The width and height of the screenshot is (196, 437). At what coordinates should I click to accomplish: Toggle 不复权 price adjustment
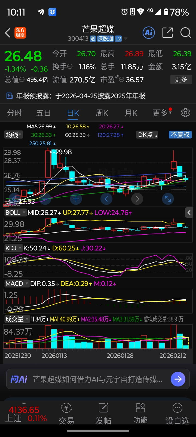pyautogui.click(x=180, y=135)
